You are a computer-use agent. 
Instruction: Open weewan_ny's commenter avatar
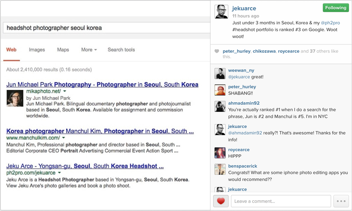point(220,73)
